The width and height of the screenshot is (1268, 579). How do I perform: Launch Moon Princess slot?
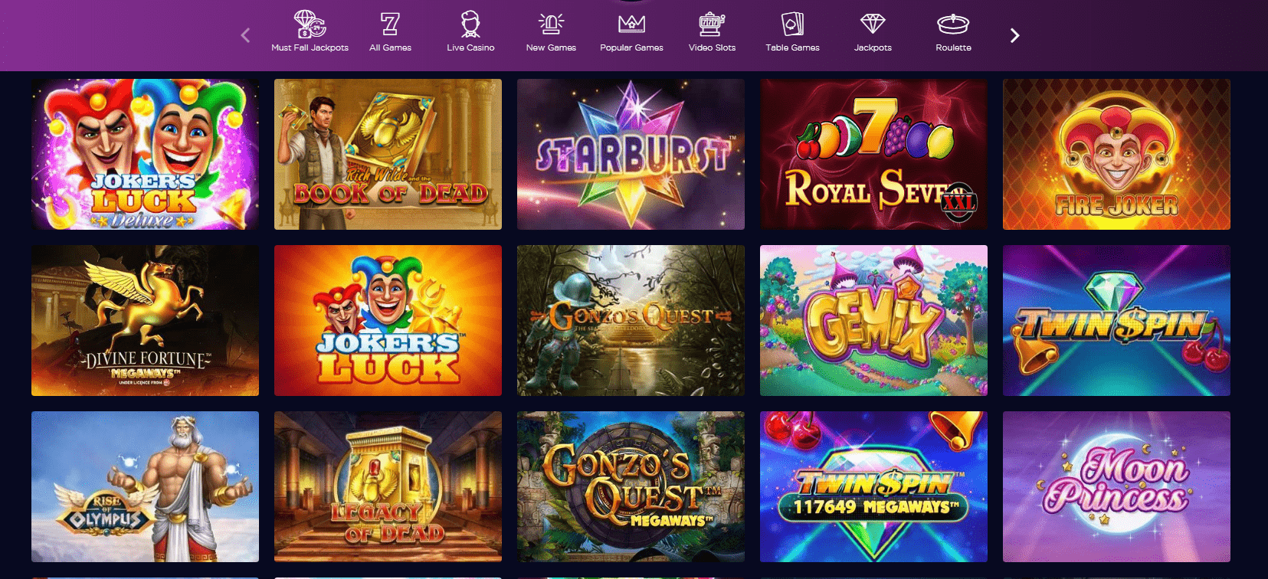tap(1116, 486)
